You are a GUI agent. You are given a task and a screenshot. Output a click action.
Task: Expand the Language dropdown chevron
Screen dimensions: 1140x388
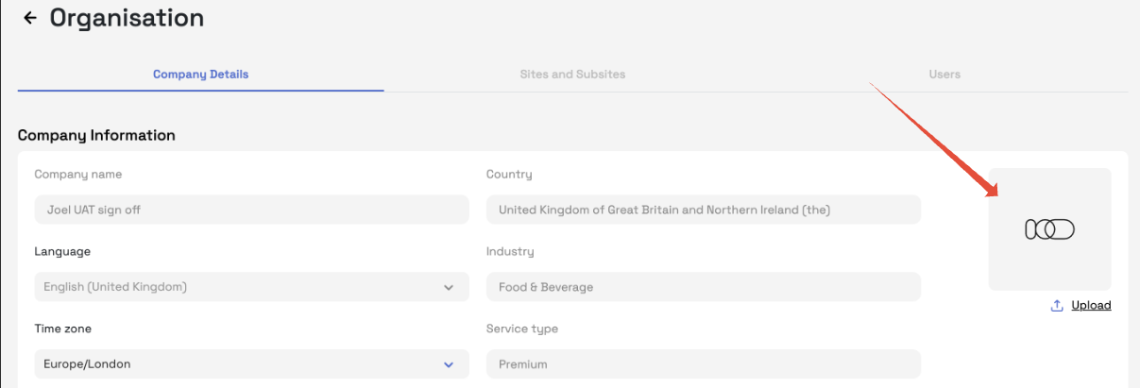[449, 287]
